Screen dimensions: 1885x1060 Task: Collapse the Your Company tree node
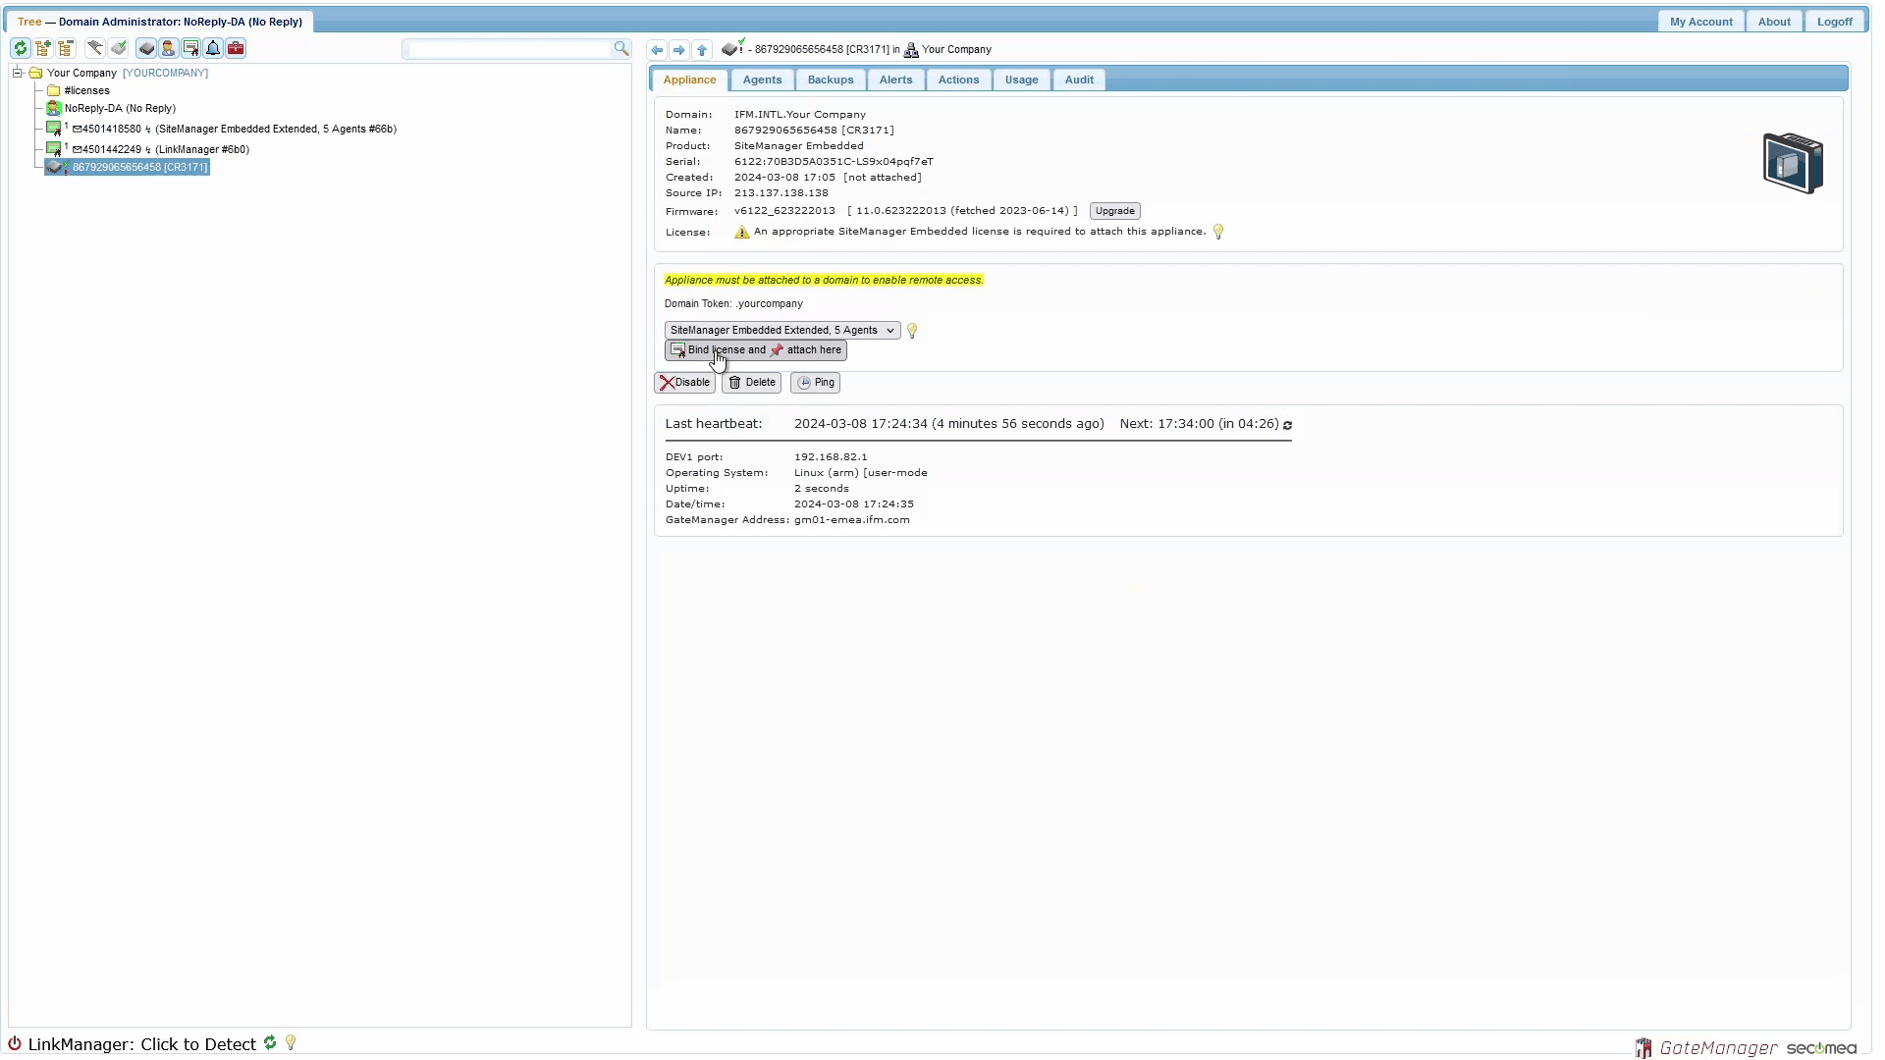18,73
